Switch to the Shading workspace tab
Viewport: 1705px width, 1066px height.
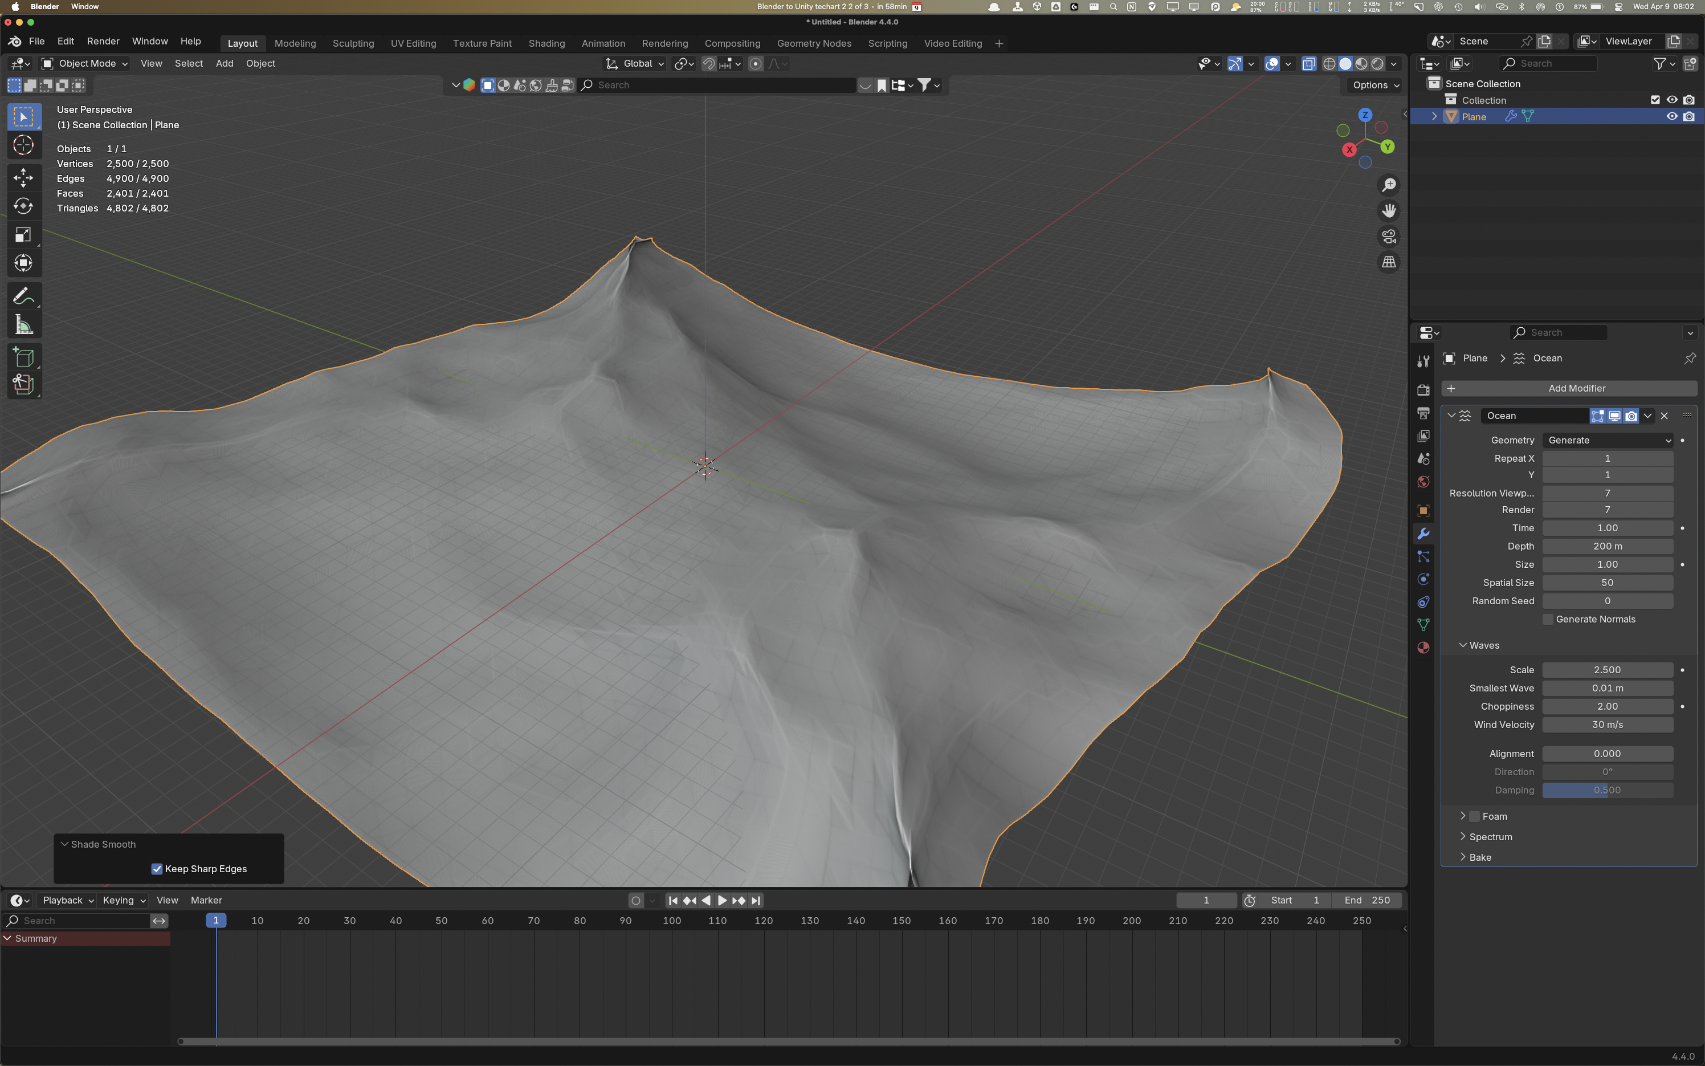pos(546,43)
